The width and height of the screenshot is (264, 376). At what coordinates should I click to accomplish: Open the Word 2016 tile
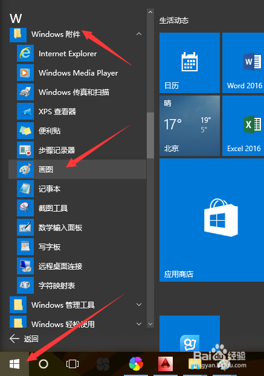(243, 63)
